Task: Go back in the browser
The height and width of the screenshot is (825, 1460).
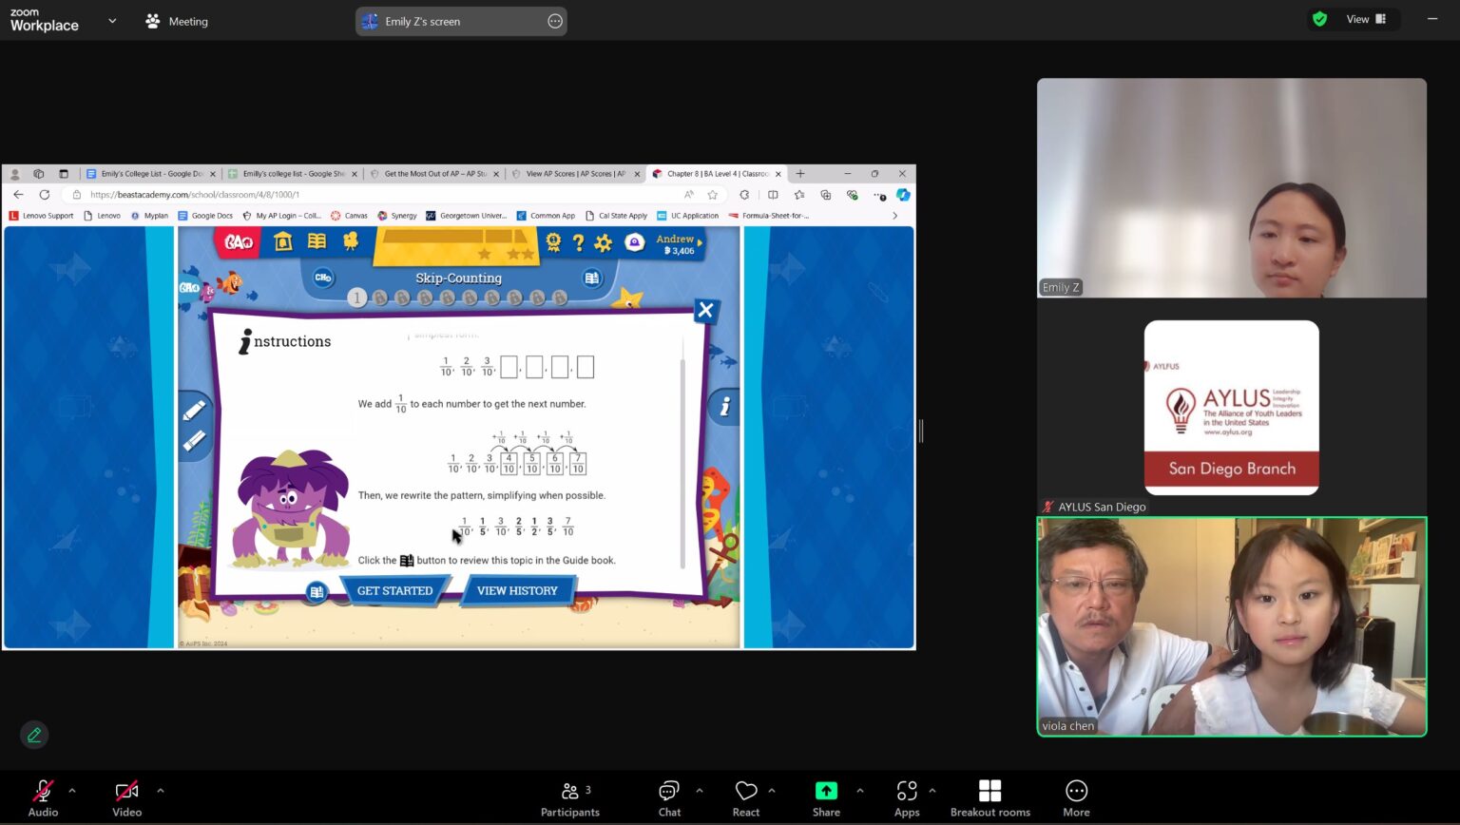Action: point(18,195)
